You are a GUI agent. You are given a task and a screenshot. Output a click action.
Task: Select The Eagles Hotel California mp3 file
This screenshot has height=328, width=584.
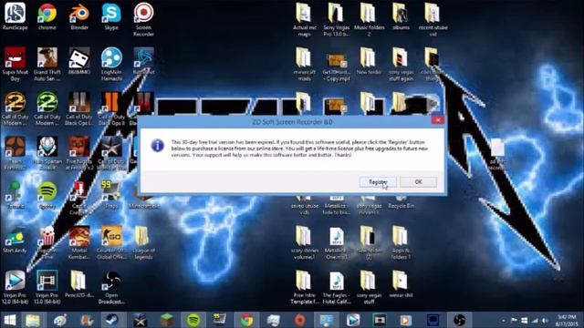pos(337,287)
